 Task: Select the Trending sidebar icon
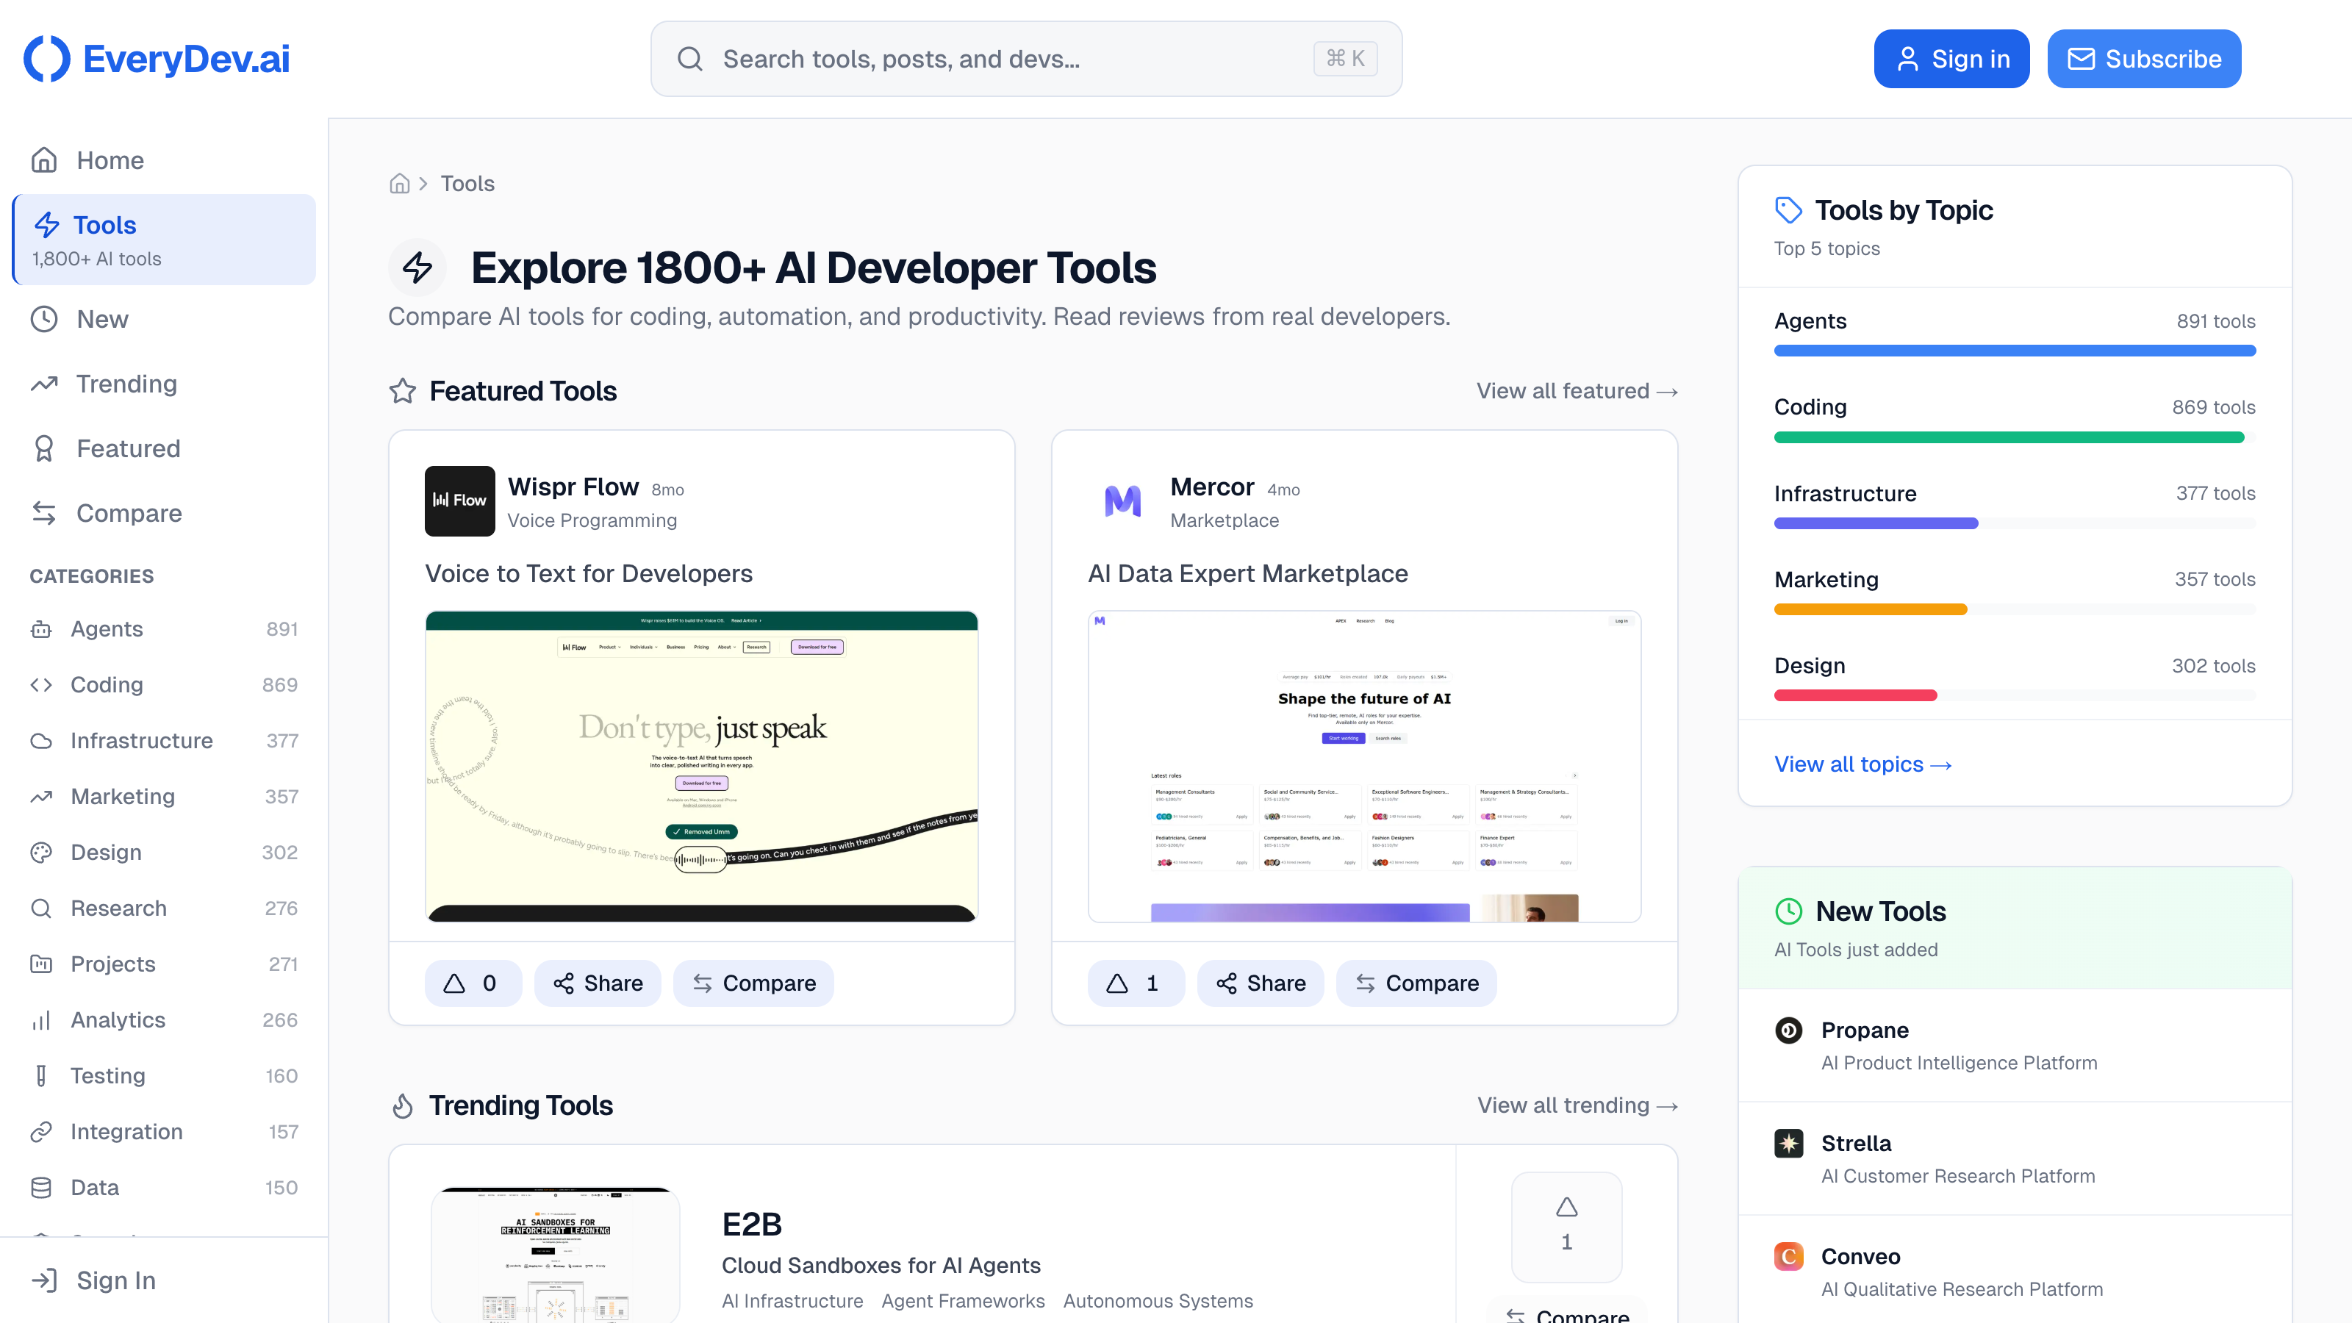[x=45, y=384]
